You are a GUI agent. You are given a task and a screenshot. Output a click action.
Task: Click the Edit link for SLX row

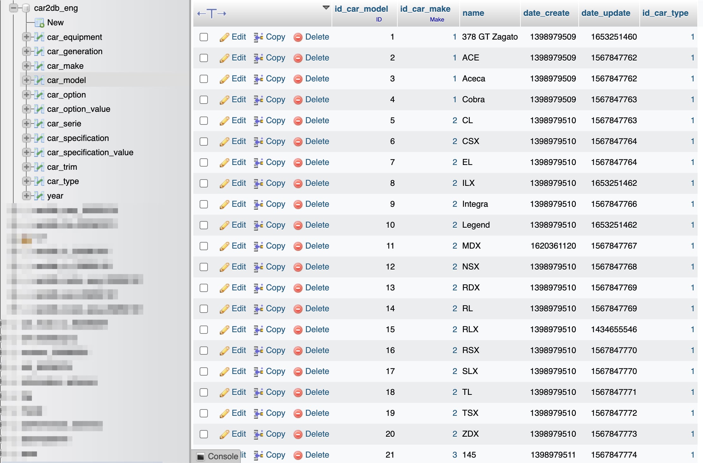pos(239,371)
